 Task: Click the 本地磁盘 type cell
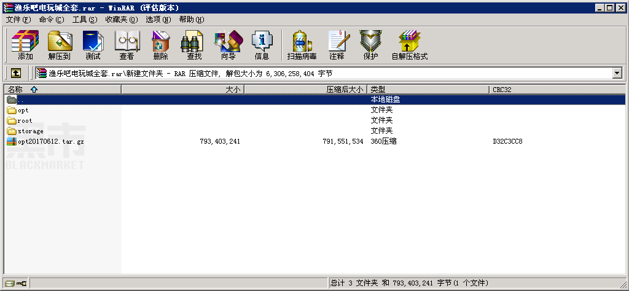point(385,100)
